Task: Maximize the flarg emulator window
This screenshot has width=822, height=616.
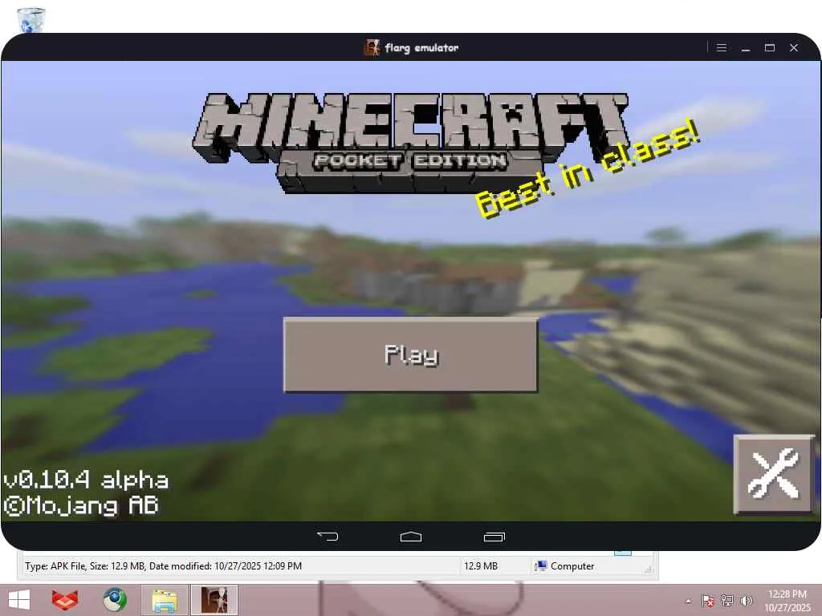Action: click(x=770, y=47)
